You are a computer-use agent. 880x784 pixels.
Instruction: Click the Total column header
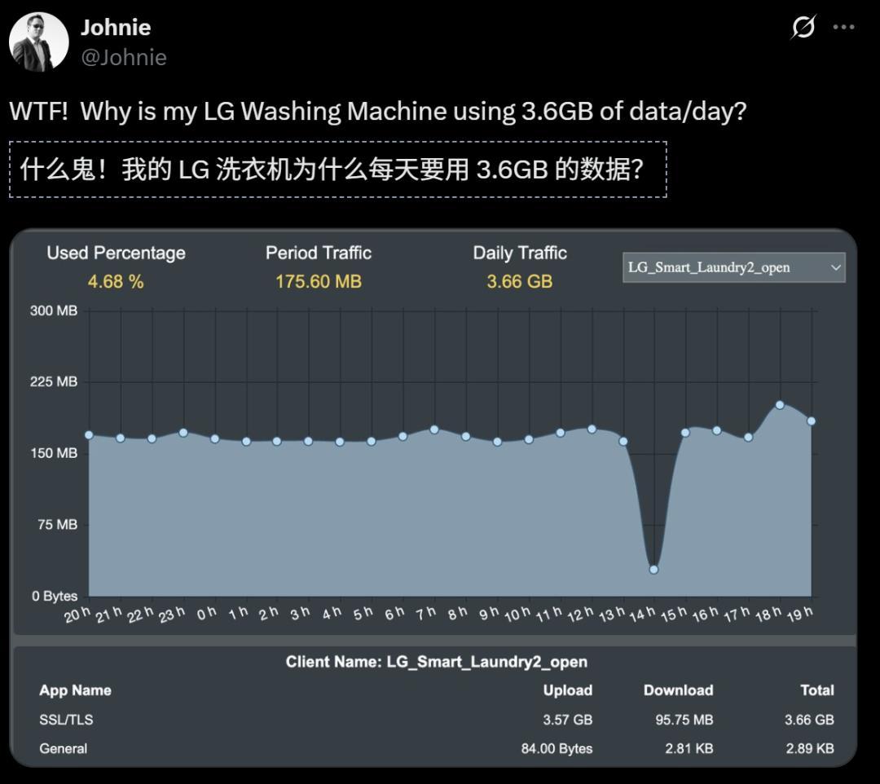[816, 690]
